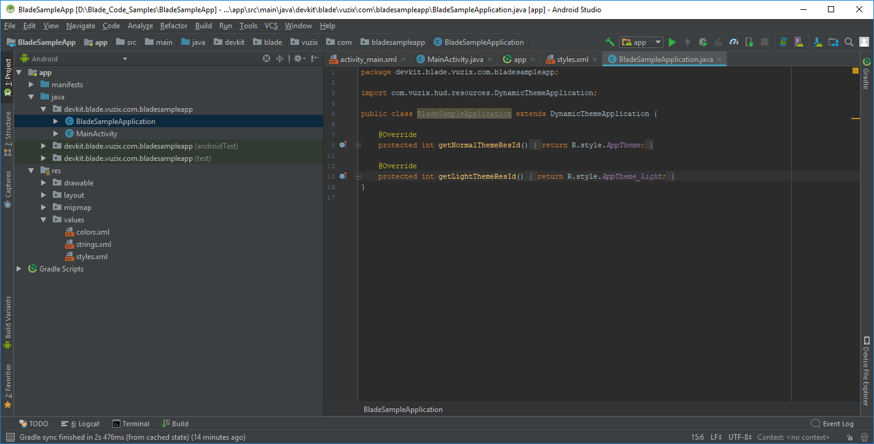Toggle the 2: Favorites tool window
The image size is (874, 444).
(7, 387)
